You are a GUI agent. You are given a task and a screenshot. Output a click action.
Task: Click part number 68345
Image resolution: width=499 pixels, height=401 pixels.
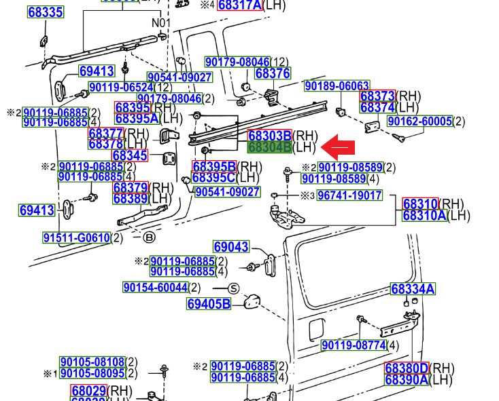click(x=130, y=155)
